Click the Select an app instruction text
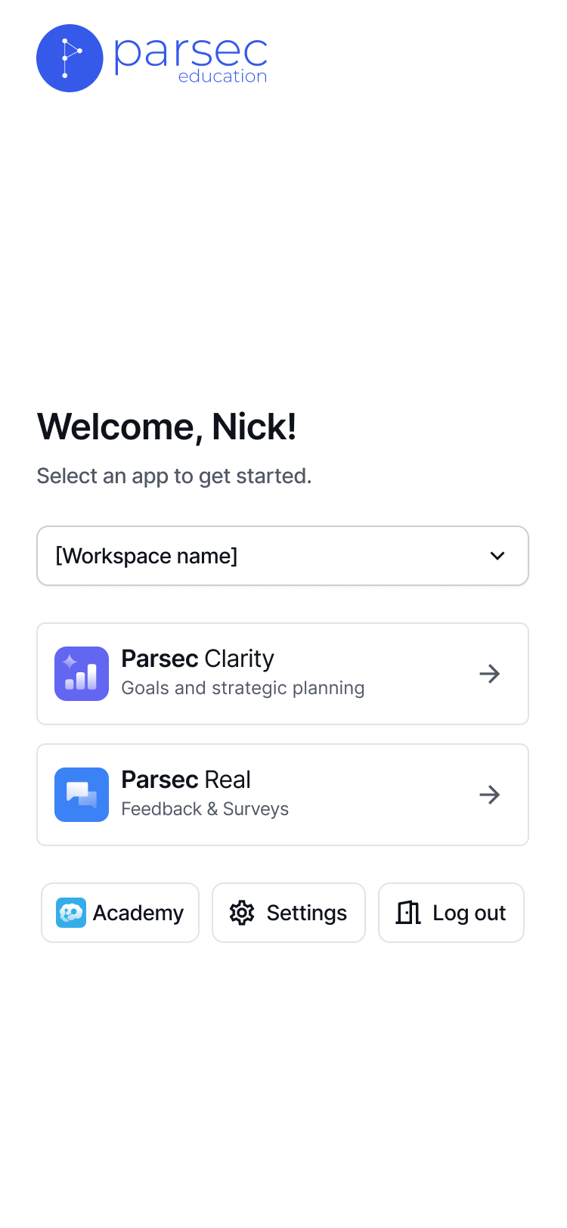The width and height of the screenshot is (567, 1228). click(174, 476)
